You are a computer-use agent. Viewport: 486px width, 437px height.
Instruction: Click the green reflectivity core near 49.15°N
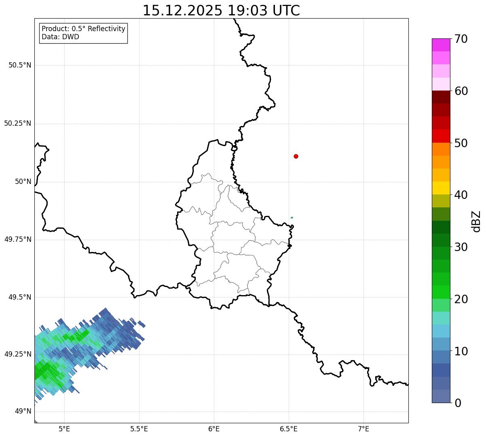click(48, 371)
